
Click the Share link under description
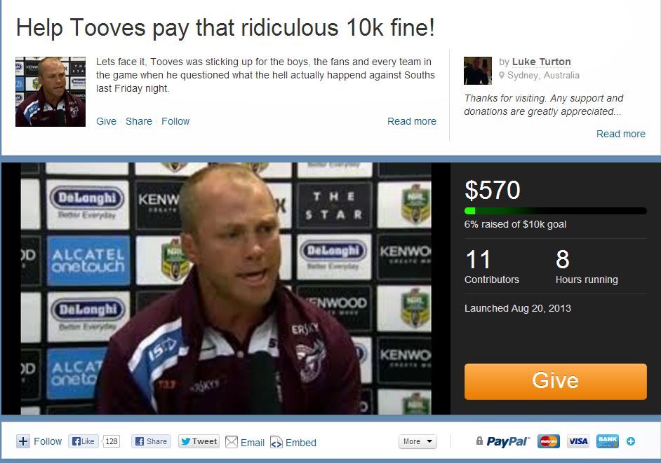click(139, 121)
